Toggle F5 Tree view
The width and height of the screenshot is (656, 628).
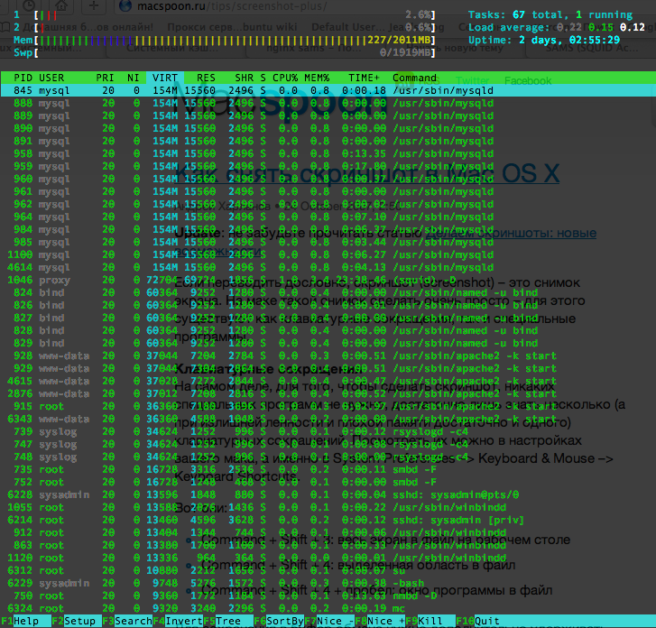click(x=228, y=621)
